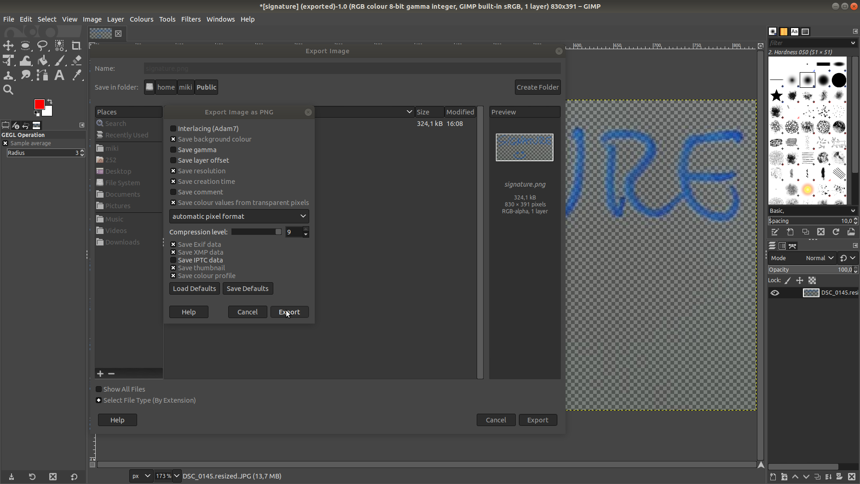Select the Crop tool

[x=76, y=46]
